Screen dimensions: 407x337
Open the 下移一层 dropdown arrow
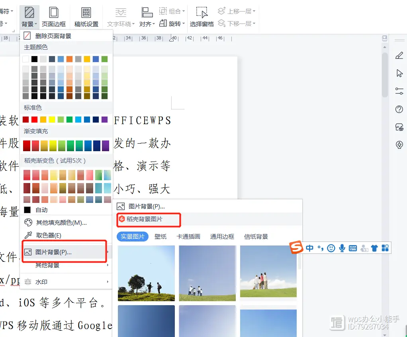click(x=254, y=23)
